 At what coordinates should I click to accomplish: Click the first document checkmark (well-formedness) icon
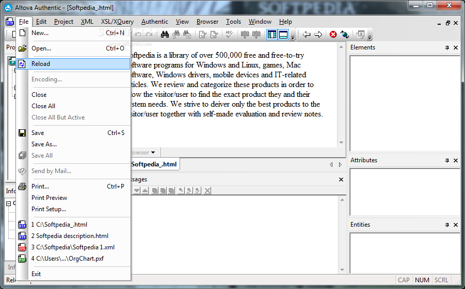coord(202,35)
